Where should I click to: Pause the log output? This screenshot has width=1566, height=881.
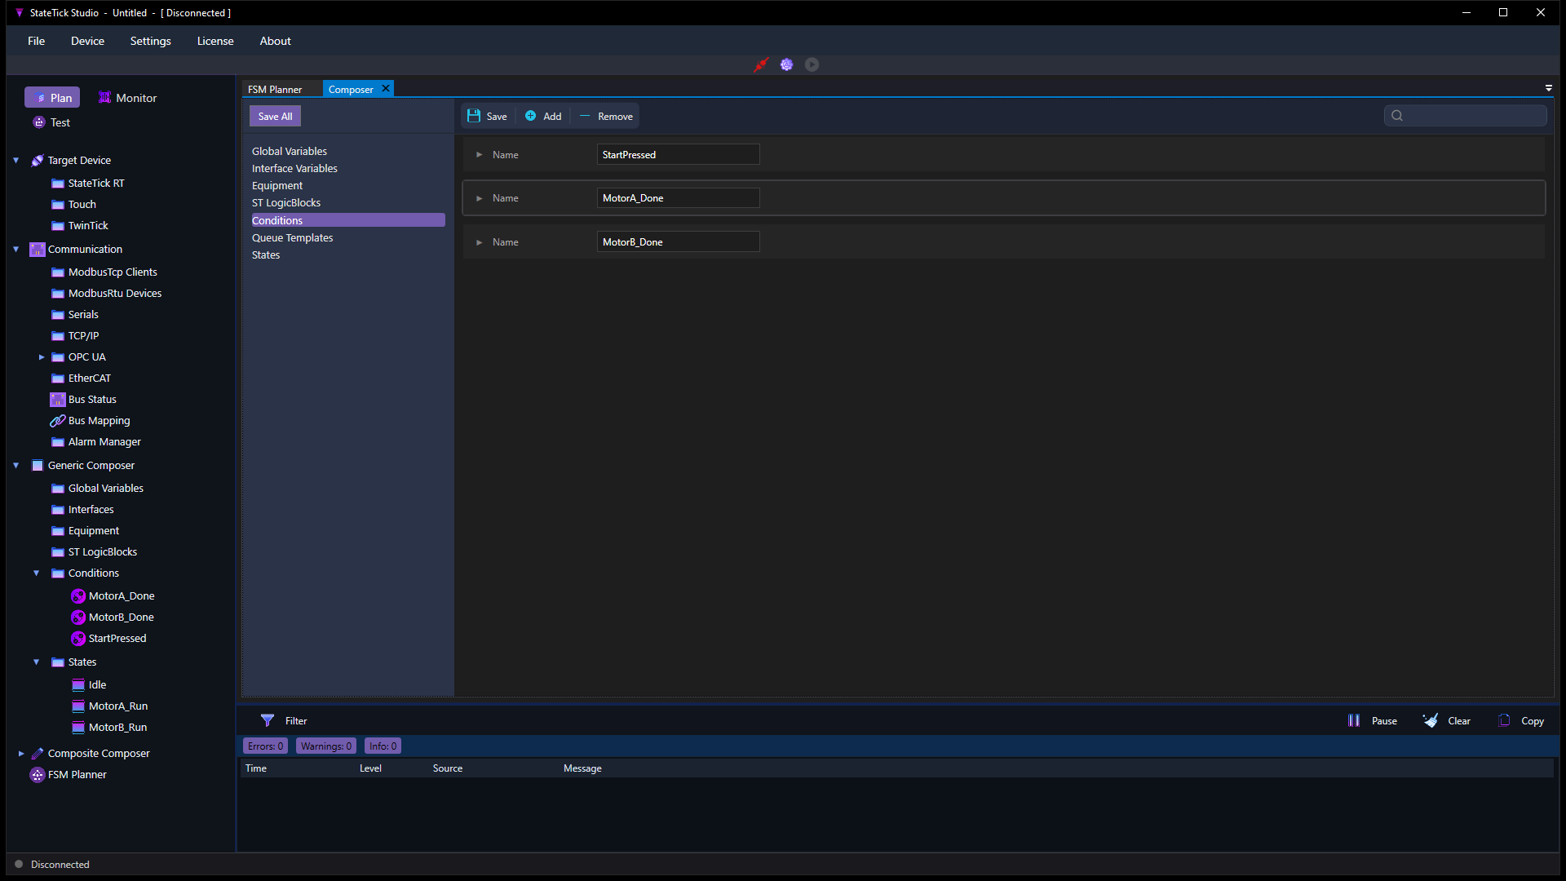point(1373,720)
